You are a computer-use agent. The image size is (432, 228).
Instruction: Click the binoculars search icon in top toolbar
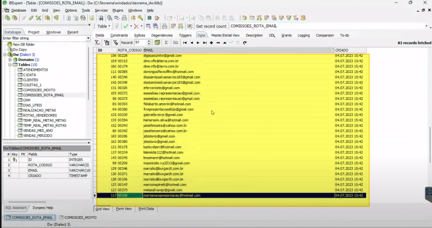point(101,18)
